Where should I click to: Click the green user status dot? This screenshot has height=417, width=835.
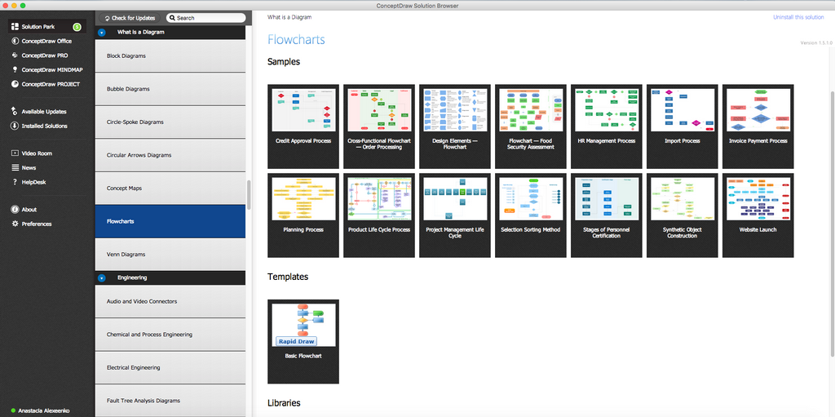pyautogui.click(x=13, y=411)
